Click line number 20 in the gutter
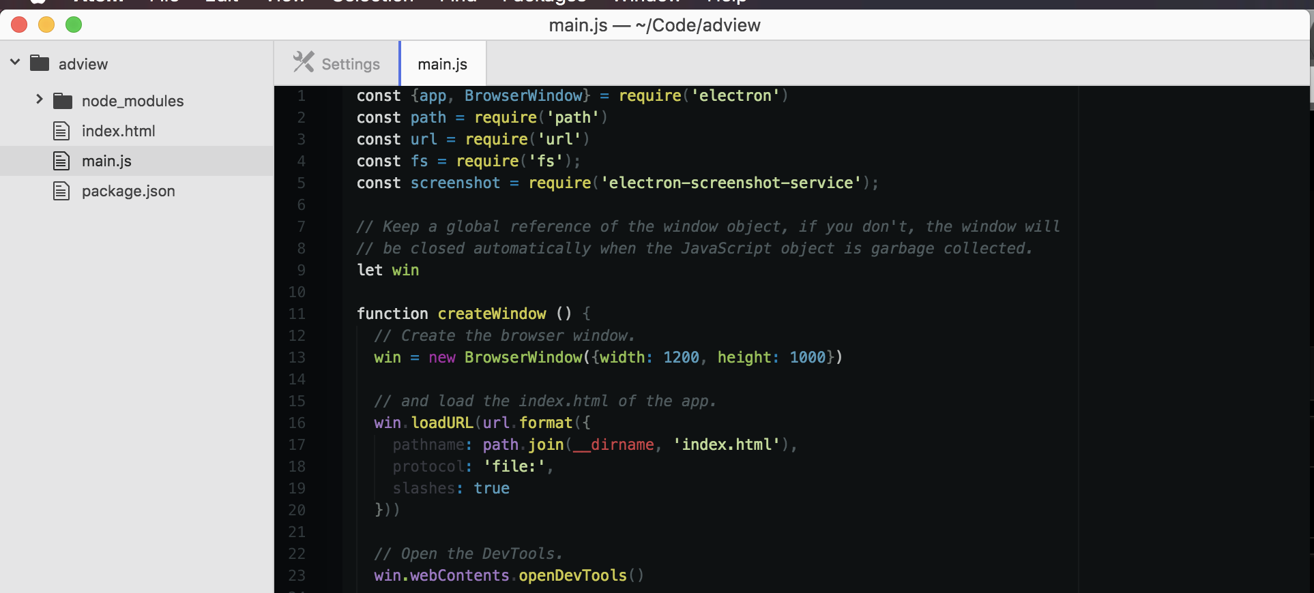 click(x=297, y=510)
